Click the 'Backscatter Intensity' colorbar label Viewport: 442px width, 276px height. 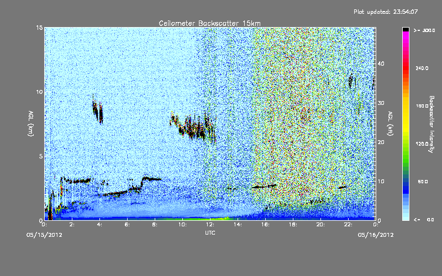[x=432, y=124]
